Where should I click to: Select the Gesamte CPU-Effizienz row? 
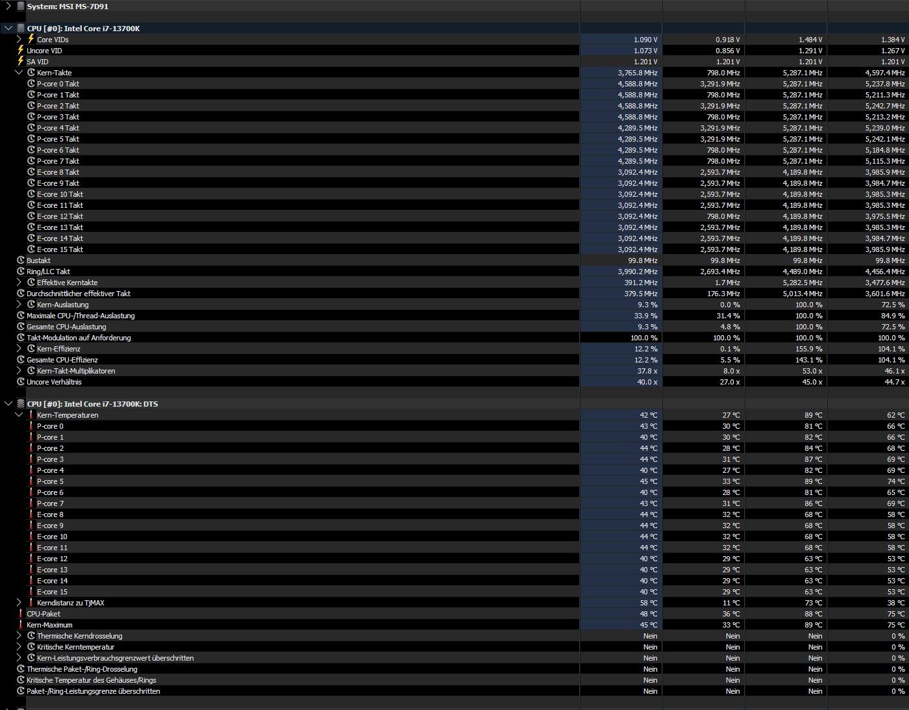(454, 360)
